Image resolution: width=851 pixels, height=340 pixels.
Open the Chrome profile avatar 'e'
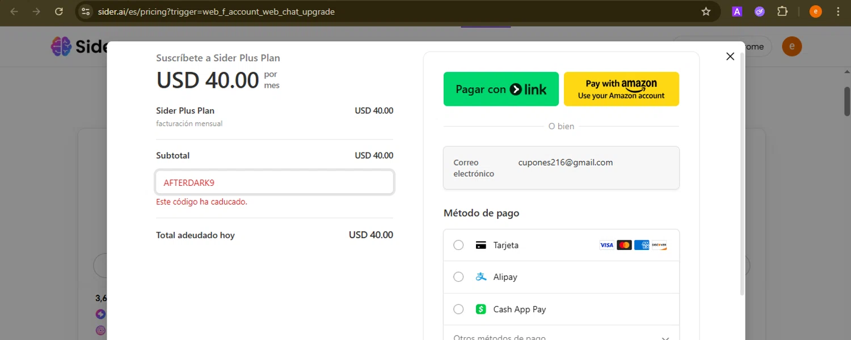(815, 11)
